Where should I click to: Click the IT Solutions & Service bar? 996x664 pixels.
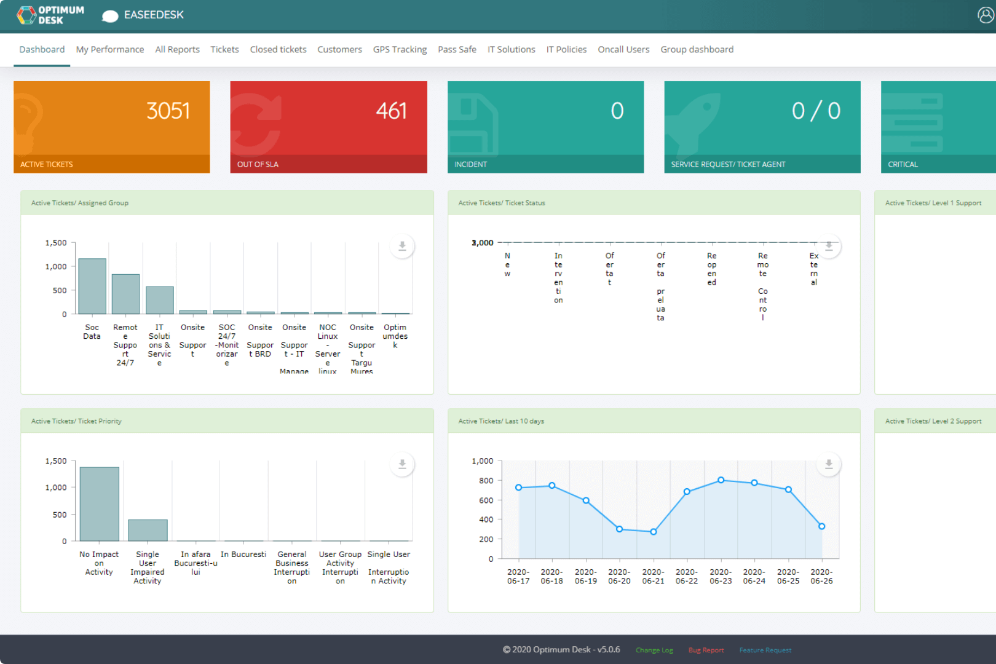click(159, 300)
